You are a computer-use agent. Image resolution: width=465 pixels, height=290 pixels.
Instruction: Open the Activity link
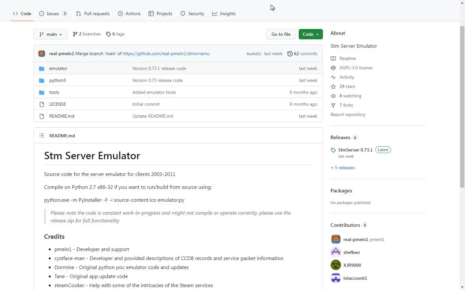[347, 77]
